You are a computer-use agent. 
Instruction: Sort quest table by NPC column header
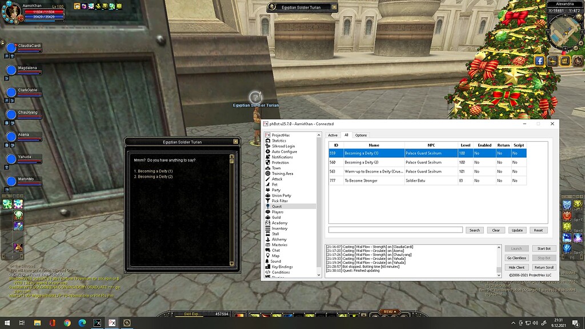(x=431, y=145)
